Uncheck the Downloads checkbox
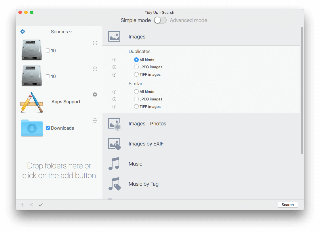The image size is (320, 233). [x=48, y=128]
